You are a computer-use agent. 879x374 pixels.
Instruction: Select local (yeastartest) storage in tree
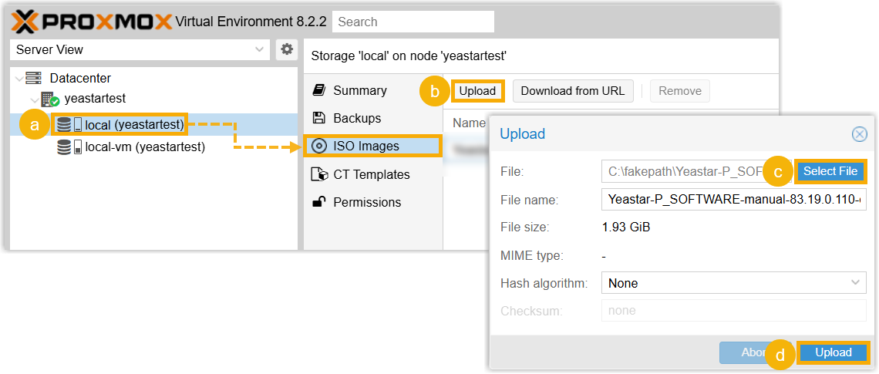tap(134, 124)
